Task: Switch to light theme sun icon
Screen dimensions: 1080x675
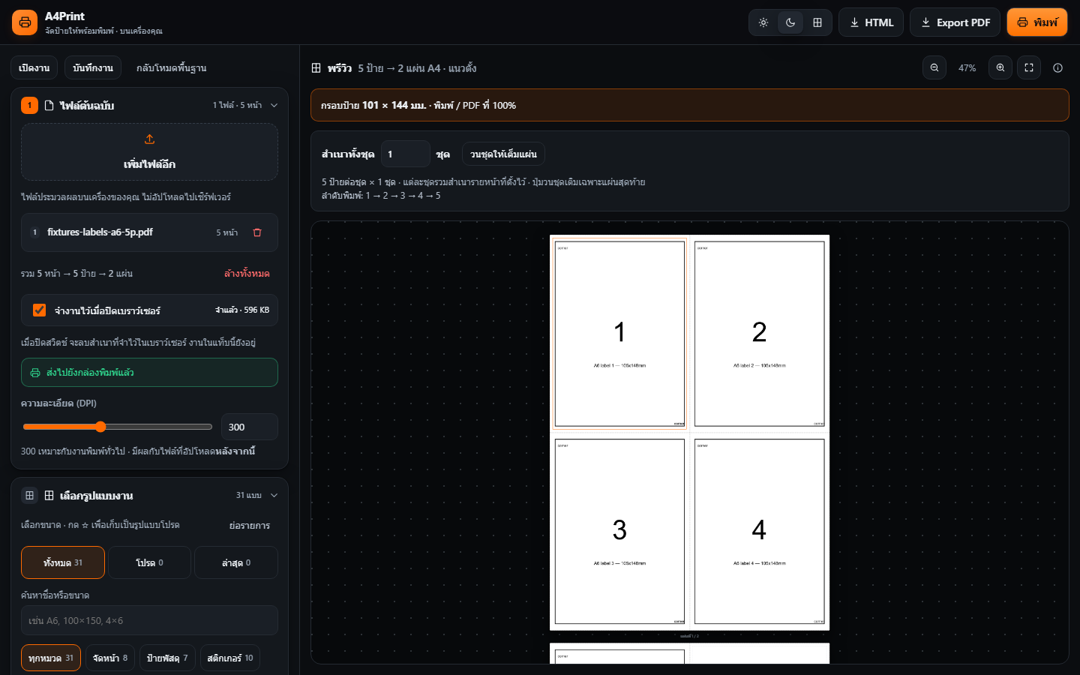Action: (763, 22)
